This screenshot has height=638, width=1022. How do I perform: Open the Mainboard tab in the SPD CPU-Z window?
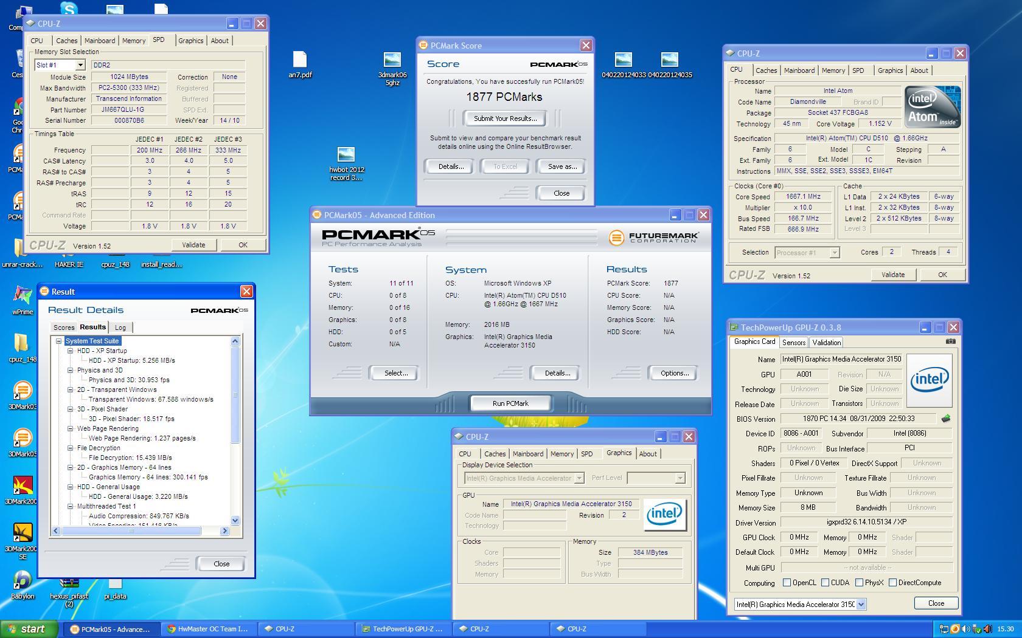[100, 41]
